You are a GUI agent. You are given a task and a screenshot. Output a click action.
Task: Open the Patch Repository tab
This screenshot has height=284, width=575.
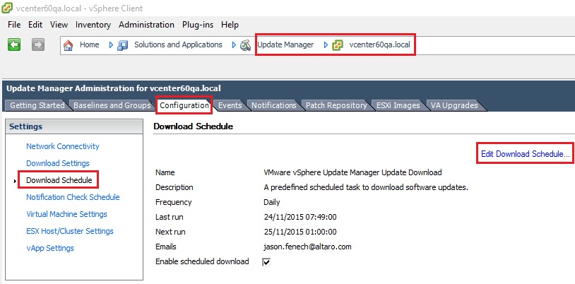coord(336,105)
